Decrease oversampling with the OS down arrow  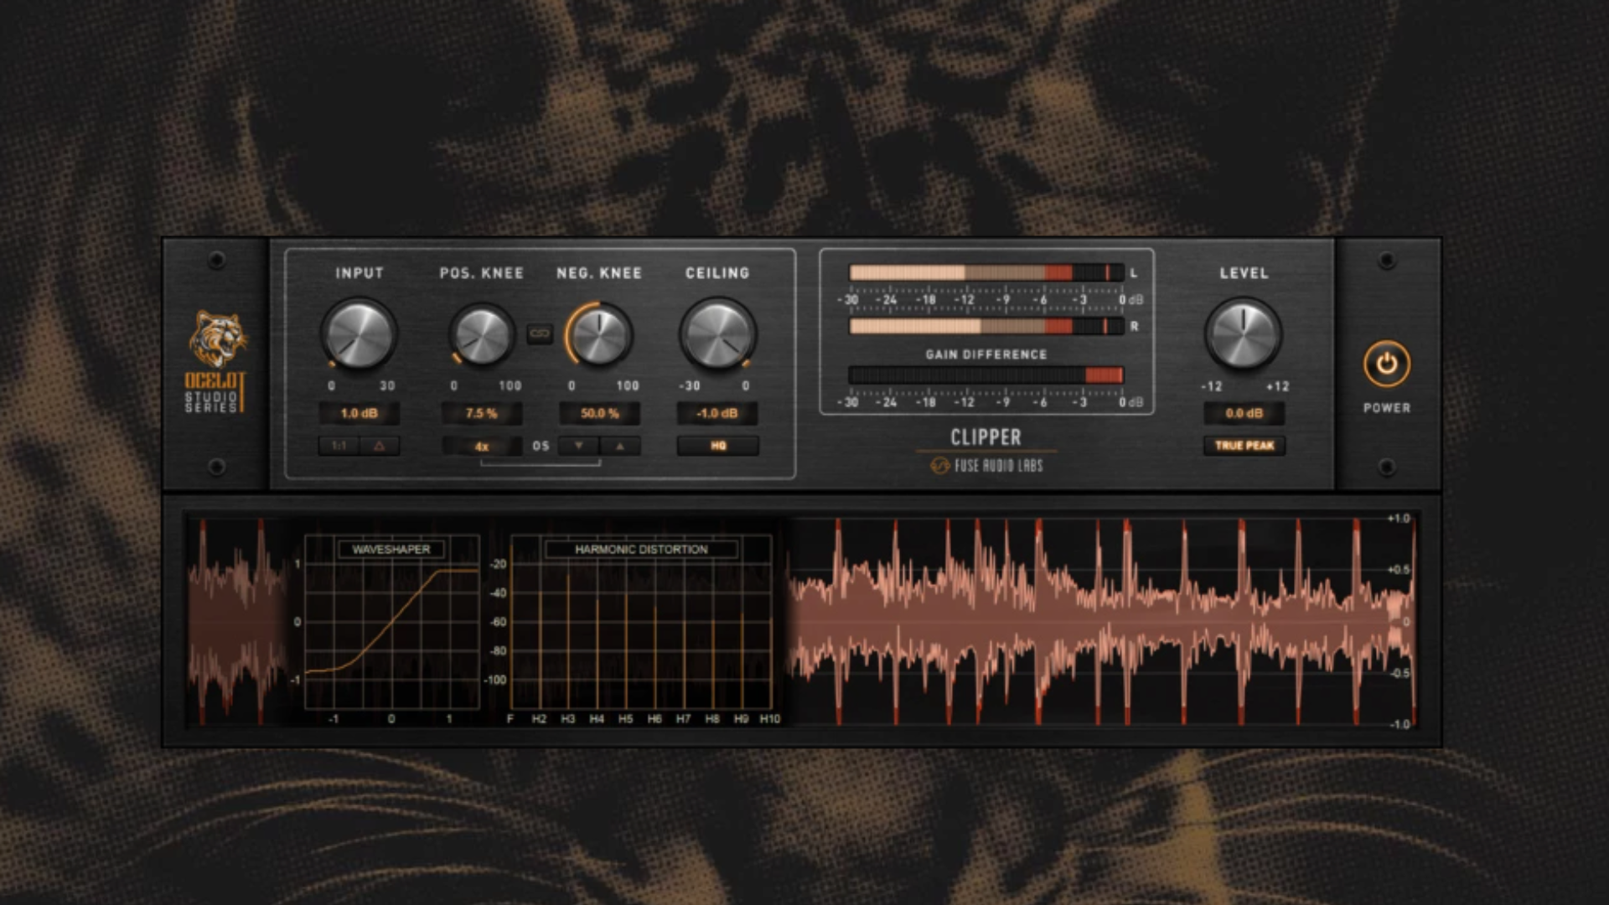coord(578,446)
